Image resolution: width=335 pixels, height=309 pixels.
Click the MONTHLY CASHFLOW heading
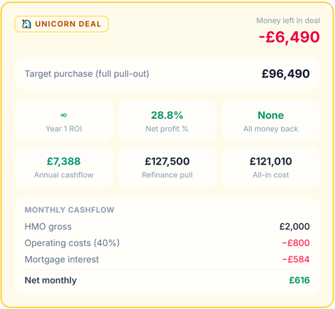click(x=70, y=210)
